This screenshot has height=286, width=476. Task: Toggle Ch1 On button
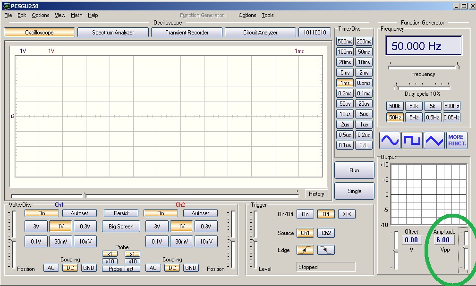pos(42,213)
